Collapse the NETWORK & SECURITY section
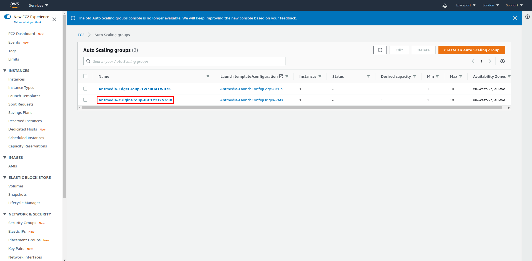 coord(5,214)
